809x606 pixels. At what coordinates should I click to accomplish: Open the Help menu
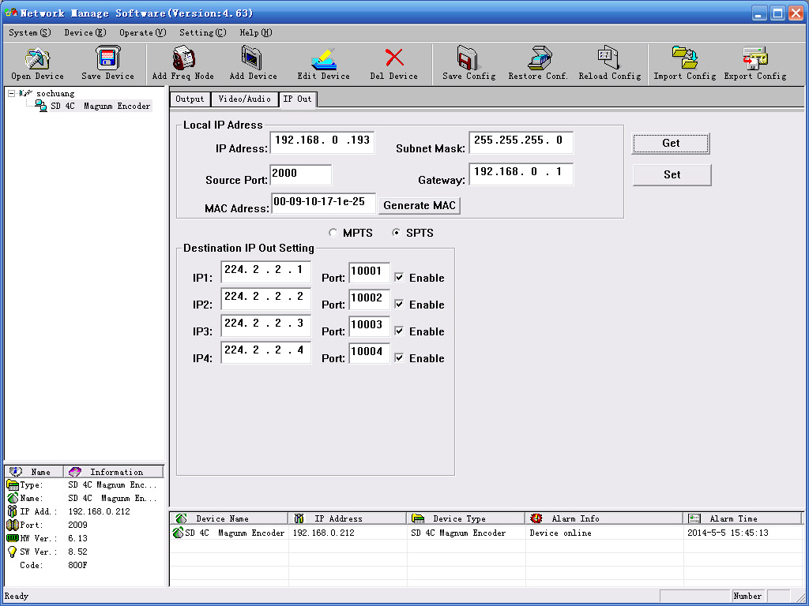(255, 32)
